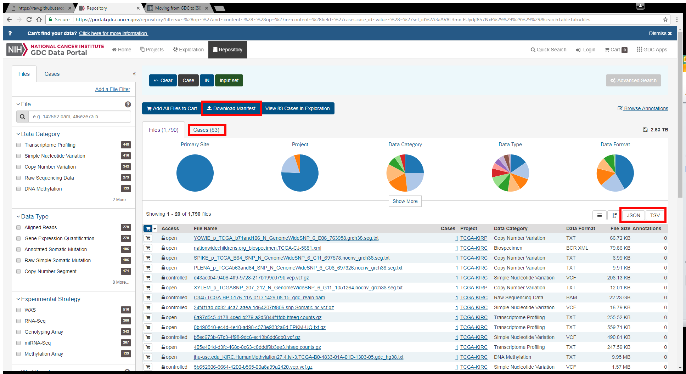
Task: Click the browser back arrow
Action: pyautogui.click(x=9, y=19)
